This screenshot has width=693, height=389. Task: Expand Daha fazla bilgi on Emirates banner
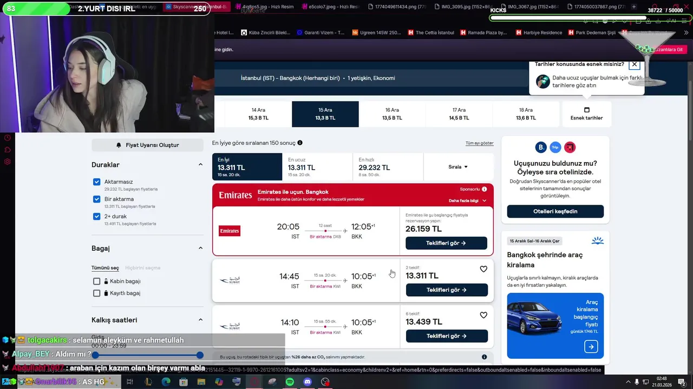pyautogui.click(x=467, y=200)
